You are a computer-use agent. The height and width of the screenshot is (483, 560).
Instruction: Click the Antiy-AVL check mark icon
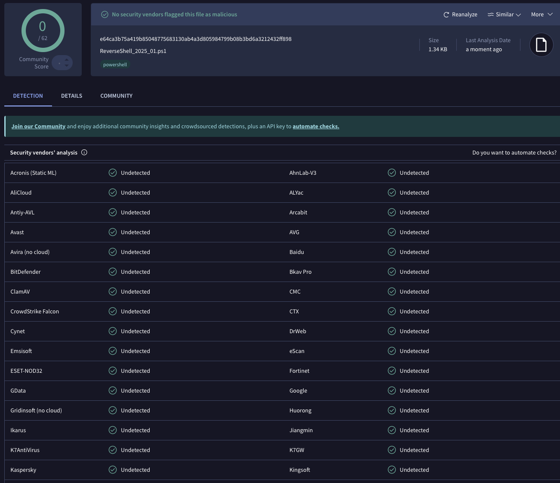tap(113, 212)
